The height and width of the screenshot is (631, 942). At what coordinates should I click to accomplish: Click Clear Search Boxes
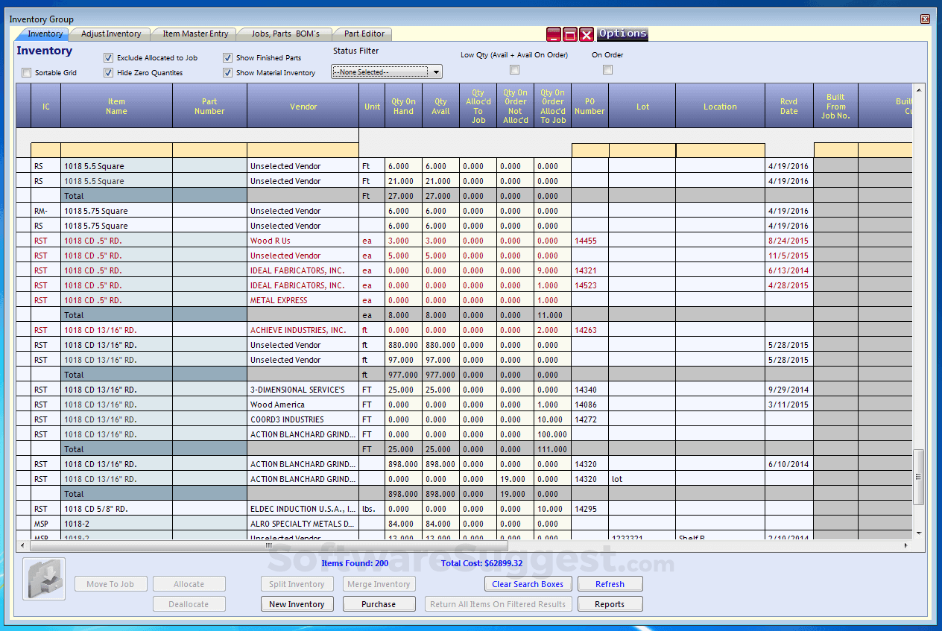click(528, 583)
